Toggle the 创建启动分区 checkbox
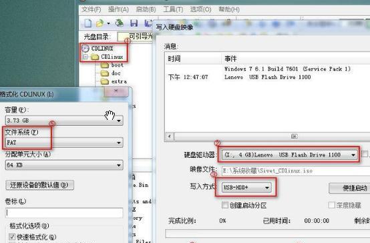370x243 pixels. pos(225,205)
